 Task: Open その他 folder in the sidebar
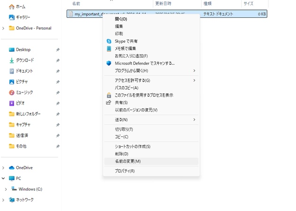coord(21,146)
